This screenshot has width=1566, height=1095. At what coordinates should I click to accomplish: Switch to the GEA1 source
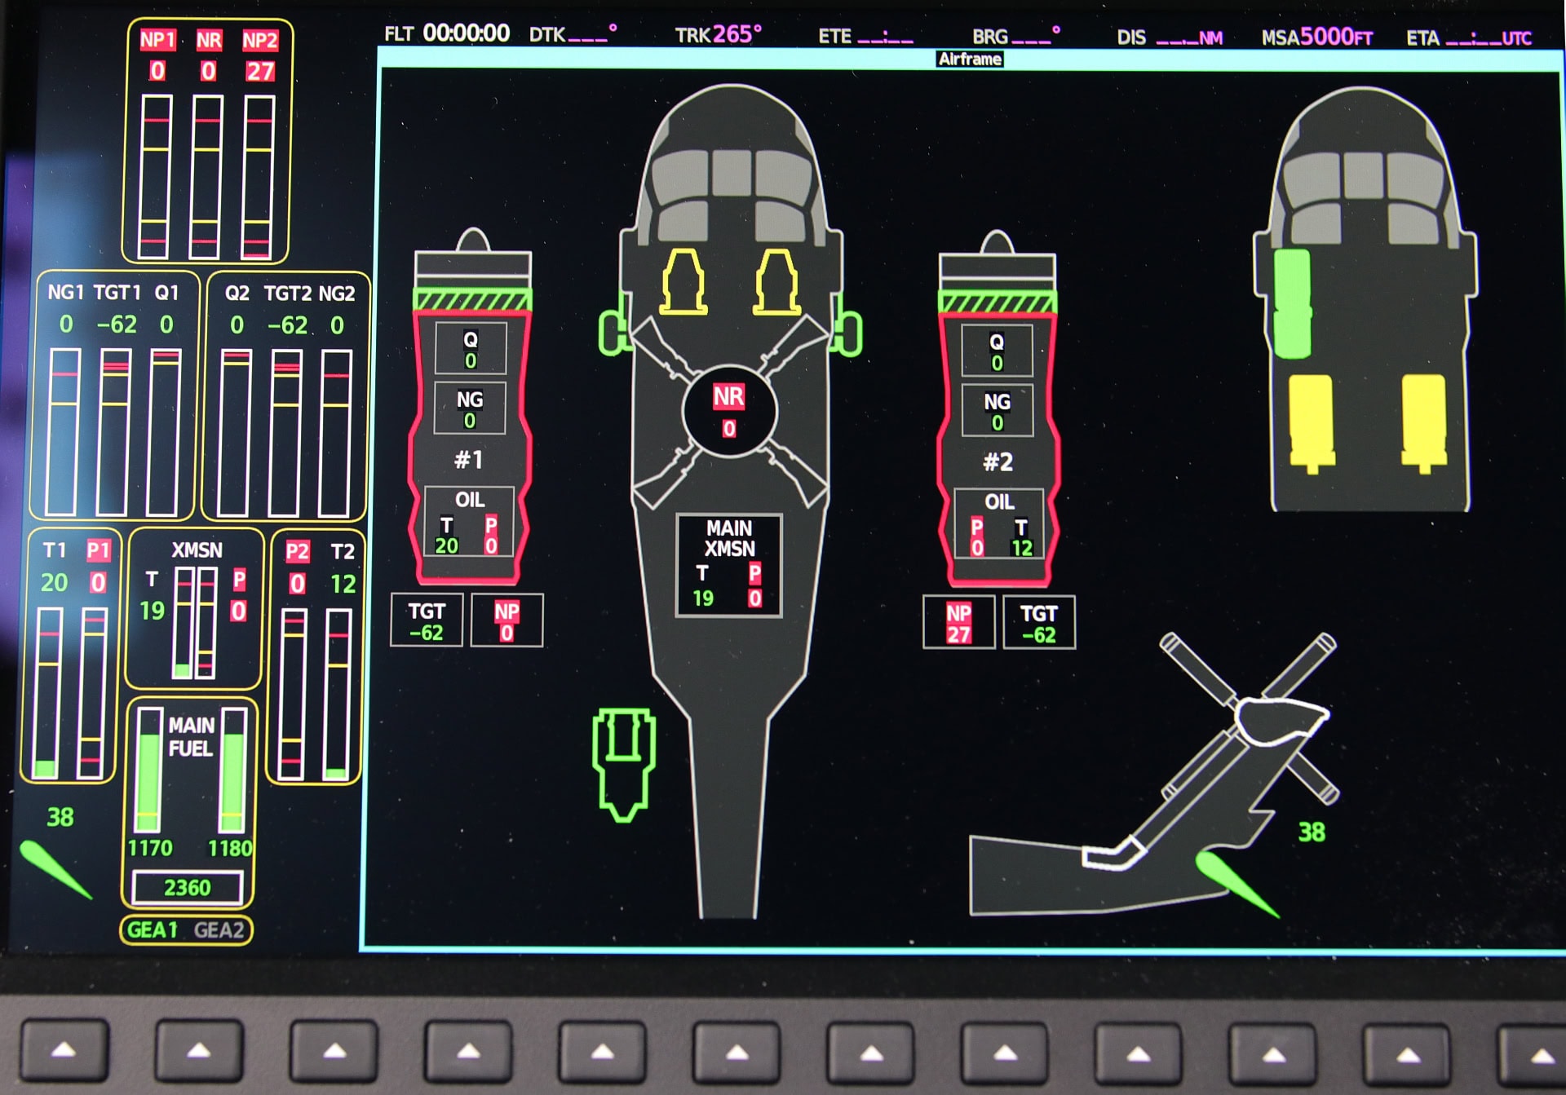click(x=153, y=930)
